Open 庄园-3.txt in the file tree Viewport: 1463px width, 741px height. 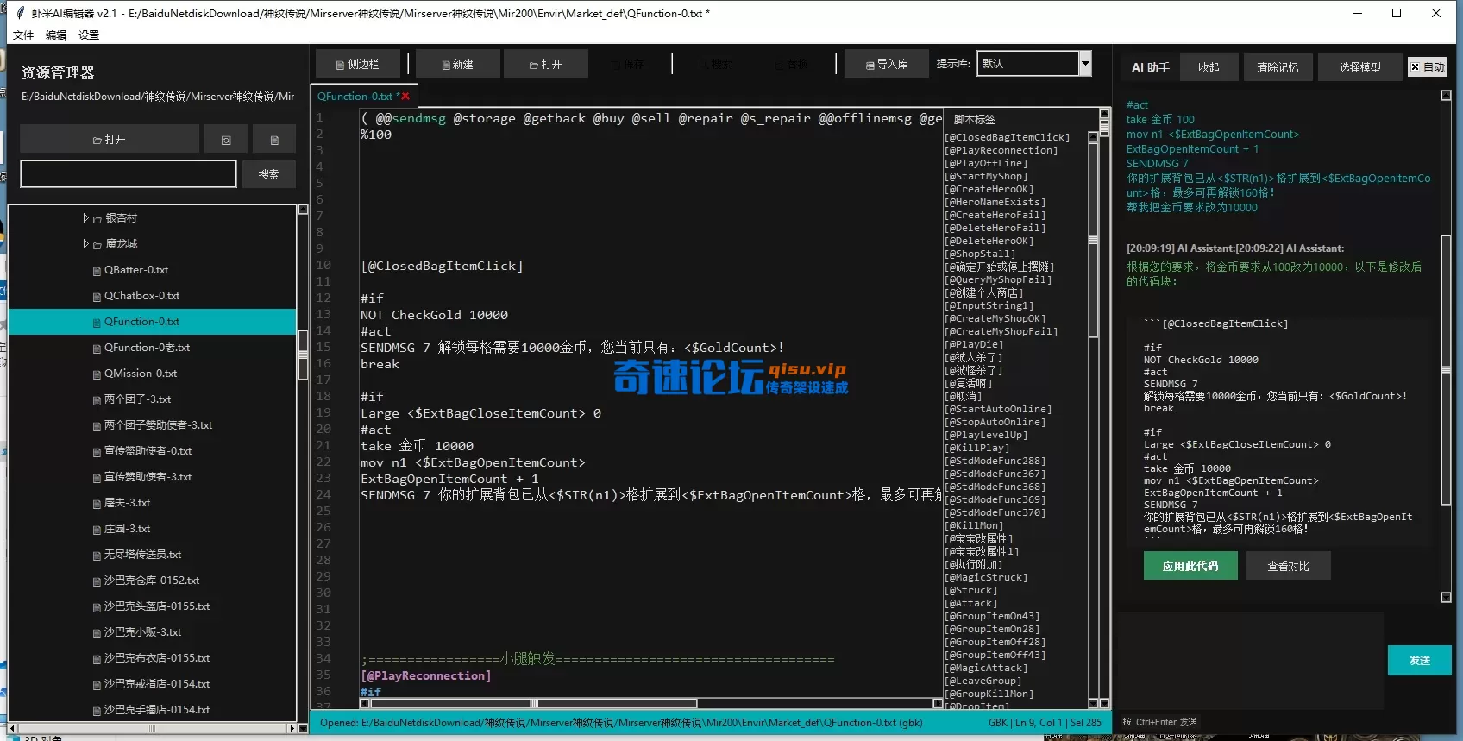point(127,529)
